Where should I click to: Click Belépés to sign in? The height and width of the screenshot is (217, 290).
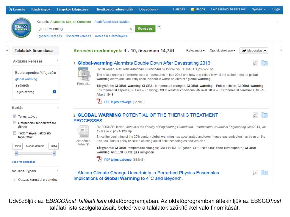point(179,9)
